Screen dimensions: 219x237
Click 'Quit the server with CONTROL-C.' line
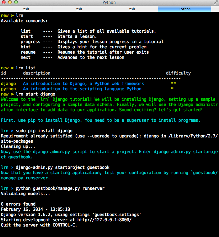click(39, 225)
